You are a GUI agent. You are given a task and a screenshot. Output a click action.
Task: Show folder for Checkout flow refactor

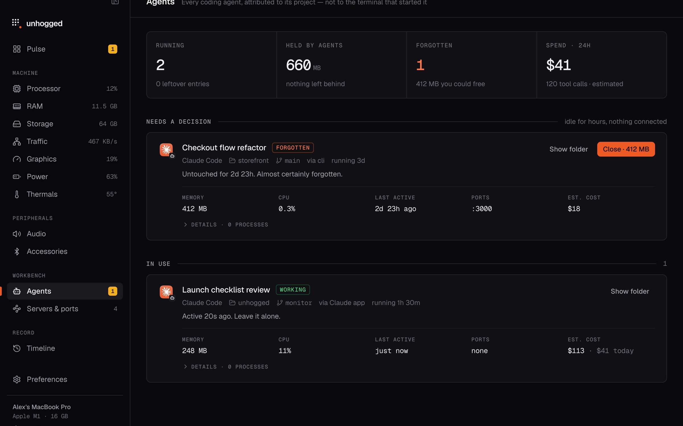568,149
